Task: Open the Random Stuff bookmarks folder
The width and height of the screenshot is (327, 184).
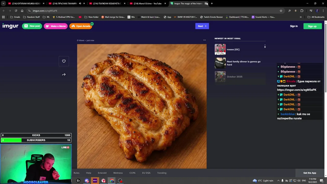Action: (x=31, y=17)
